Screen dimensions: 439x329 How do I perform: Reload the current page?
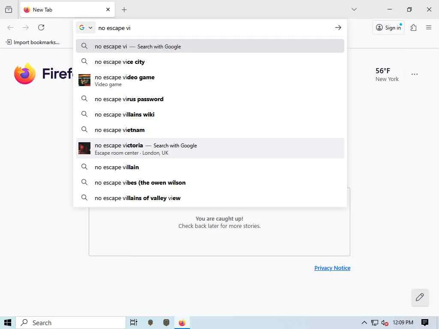point(41,27)
